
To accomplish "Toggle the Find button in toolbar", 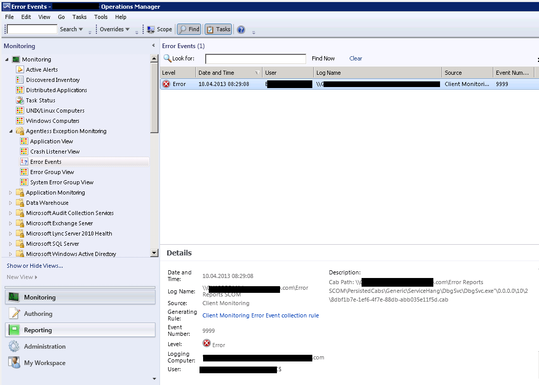I will 189,30.
